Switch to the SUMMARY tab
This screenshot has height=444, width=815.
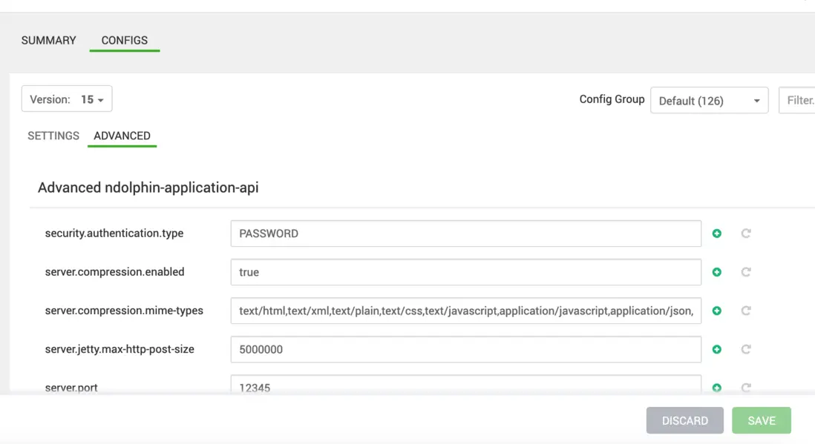[x=49, y=41]
